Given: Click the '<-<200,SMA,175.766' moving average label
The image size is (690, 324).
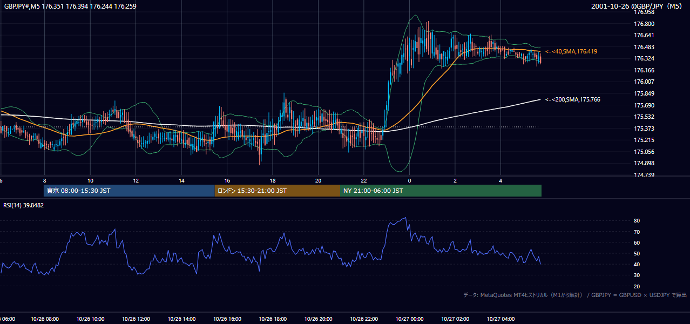Looking at the screenshot, I should point(572,99).
